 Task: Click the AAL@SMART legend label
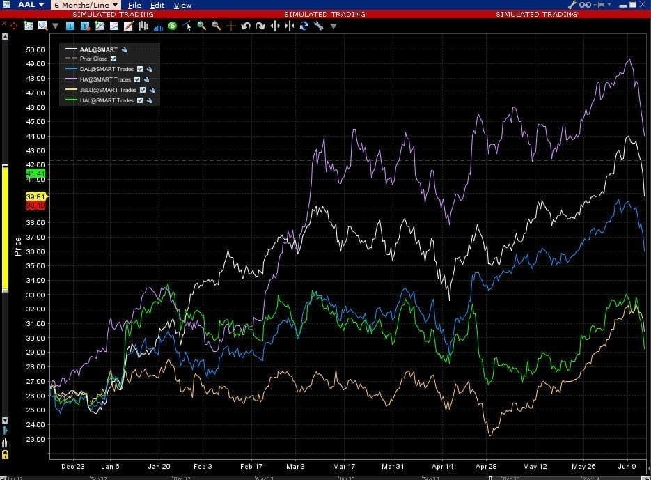coord(98,49)
